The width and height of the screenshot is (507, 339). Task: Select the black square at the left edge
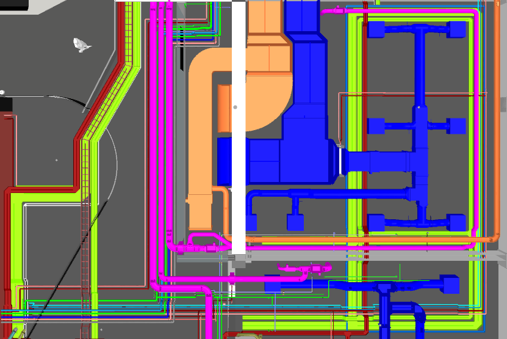click(6, 104)
